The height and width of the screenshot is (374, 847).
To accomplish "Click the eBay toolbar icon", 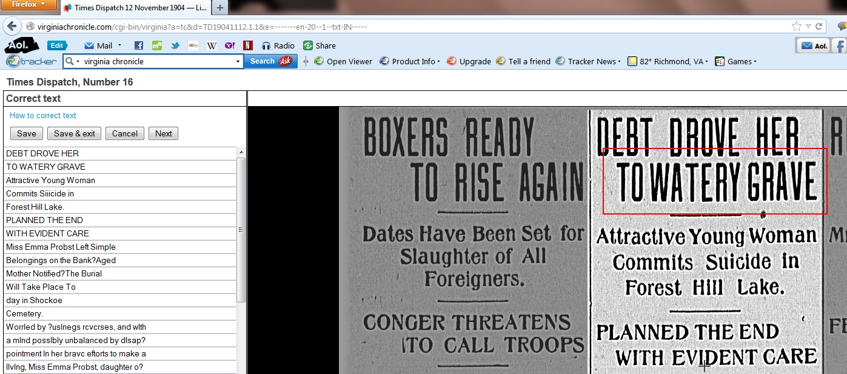I will pyautogui.click(x=193, y=45).
